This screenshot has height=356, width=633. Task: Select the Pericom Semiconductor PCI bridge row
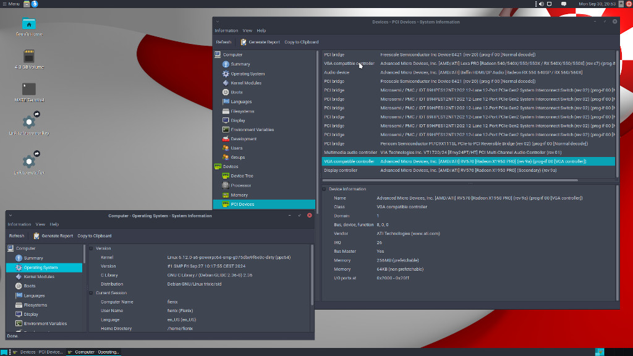point(469,143)
